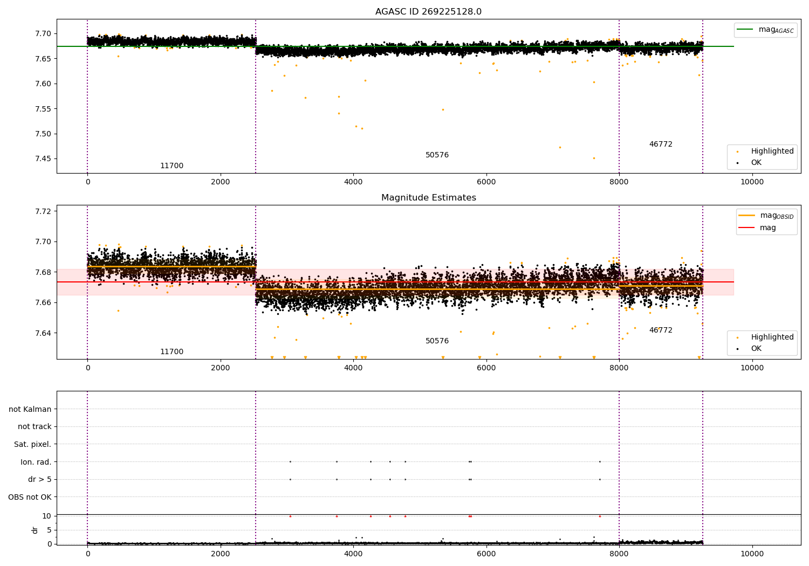Click the 46772 annotation in the top plot
The image size is (809, 566).
point(661,144)
